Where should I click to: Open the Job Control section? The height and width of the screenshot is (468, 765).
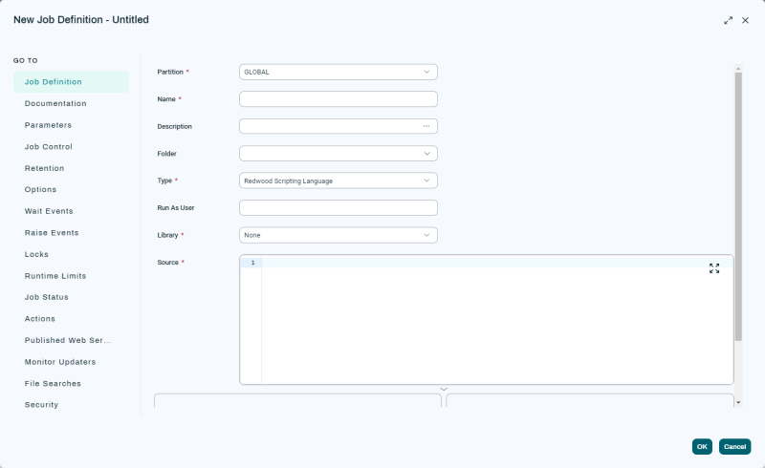click(x=49, y=147)
